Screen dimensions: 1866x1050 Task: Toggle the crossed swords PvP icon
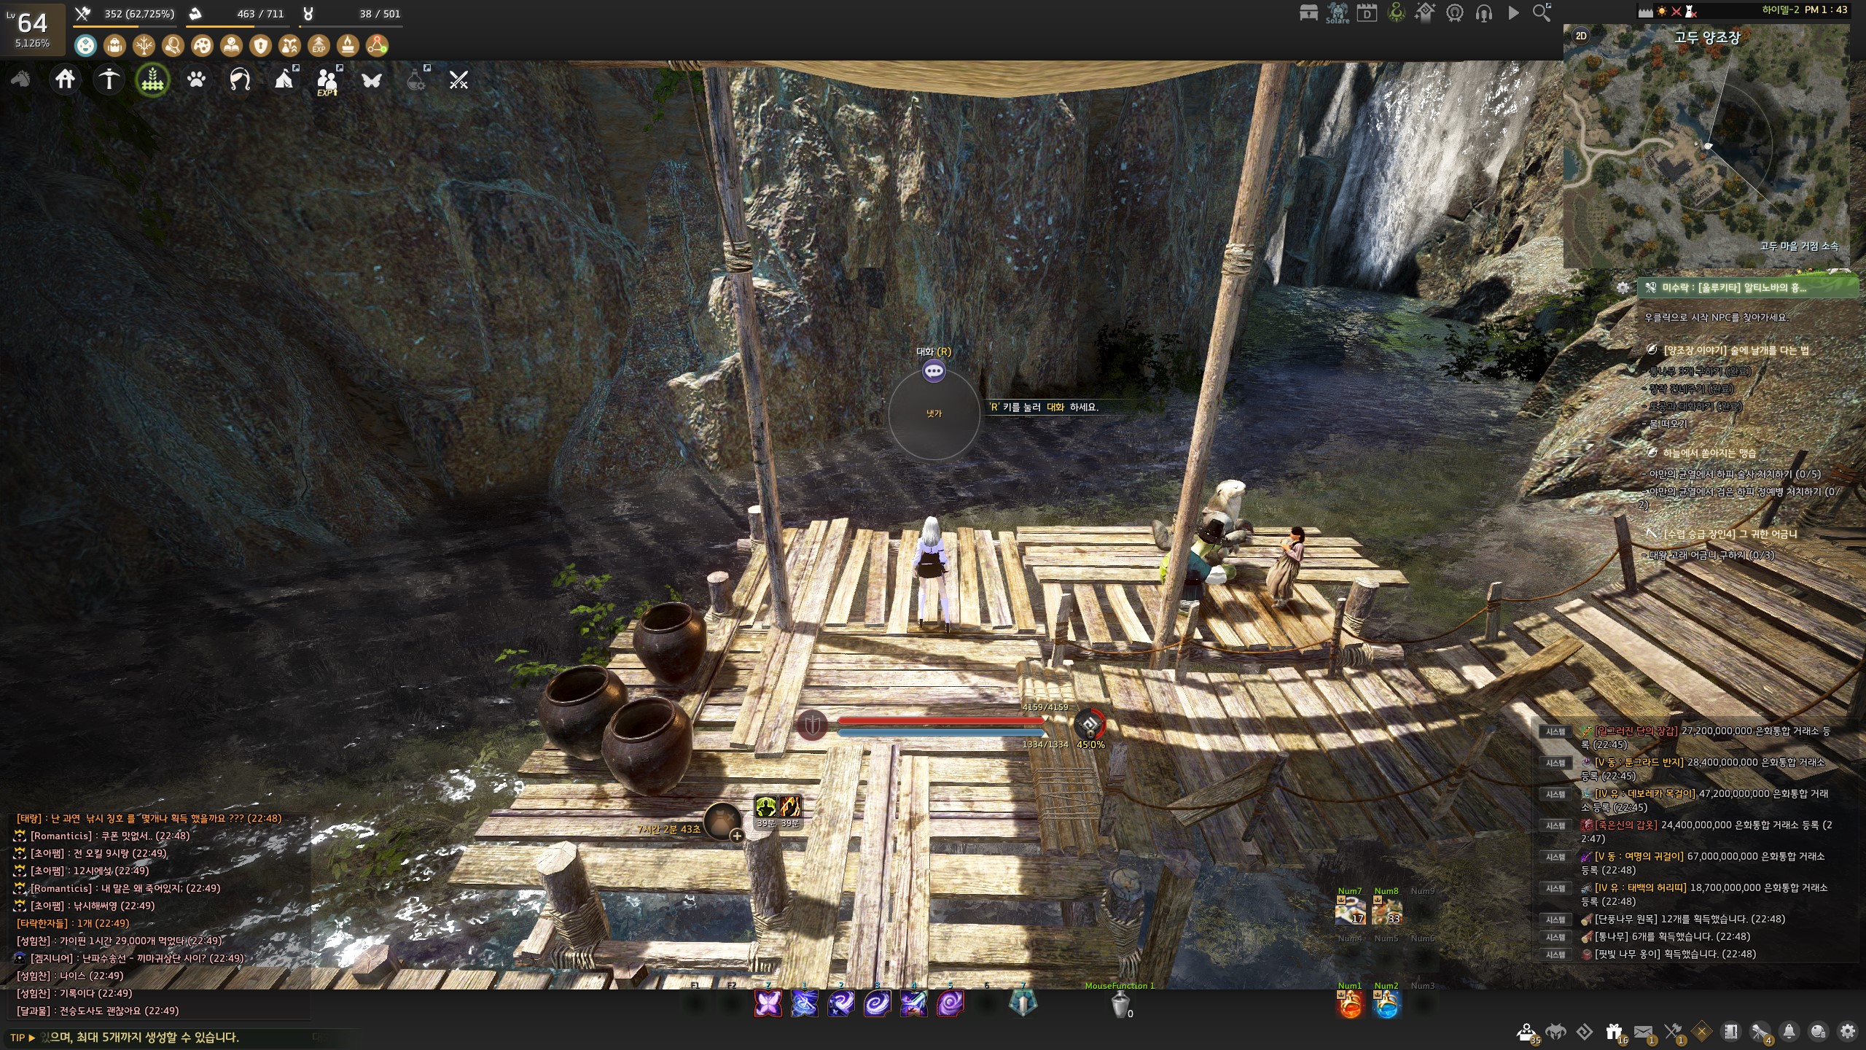458,79
